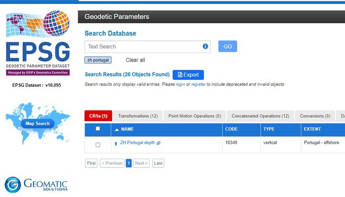Select the Point Motion Operations (0) tab

pos(194,116)
